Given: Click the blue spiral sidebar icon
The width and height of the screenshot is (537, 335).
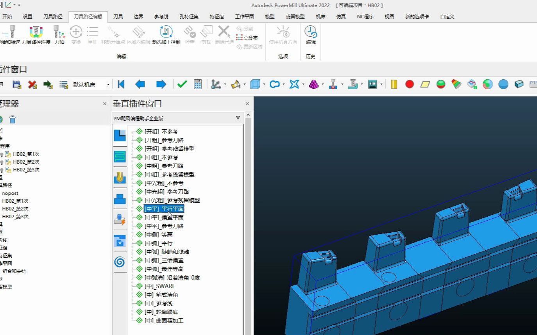Looking at the screenshot, I should [120, 262].
